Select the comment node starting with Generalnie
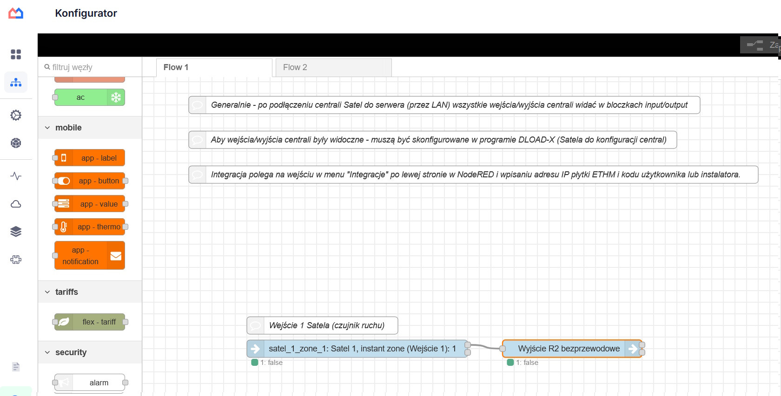This screenshot has height=396, width=781. pyautogui.click(x=444, y=105)
